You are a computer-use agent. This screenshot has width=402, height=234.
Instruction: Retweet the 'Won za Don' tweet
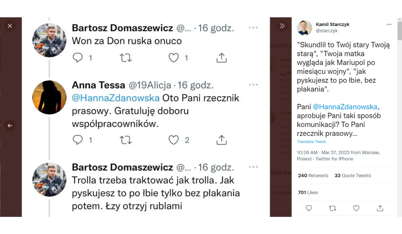pyautogui.click(x=126, y=58)
